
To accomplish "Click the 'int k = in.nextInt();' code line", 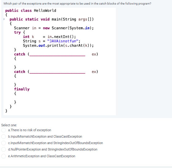I will coord(49,37).
